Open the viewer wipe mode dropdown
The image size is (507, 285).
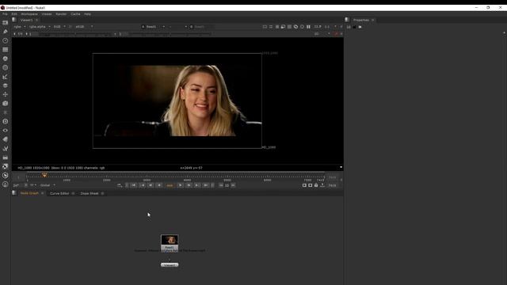pyautogui.click(x=177, y=27)
